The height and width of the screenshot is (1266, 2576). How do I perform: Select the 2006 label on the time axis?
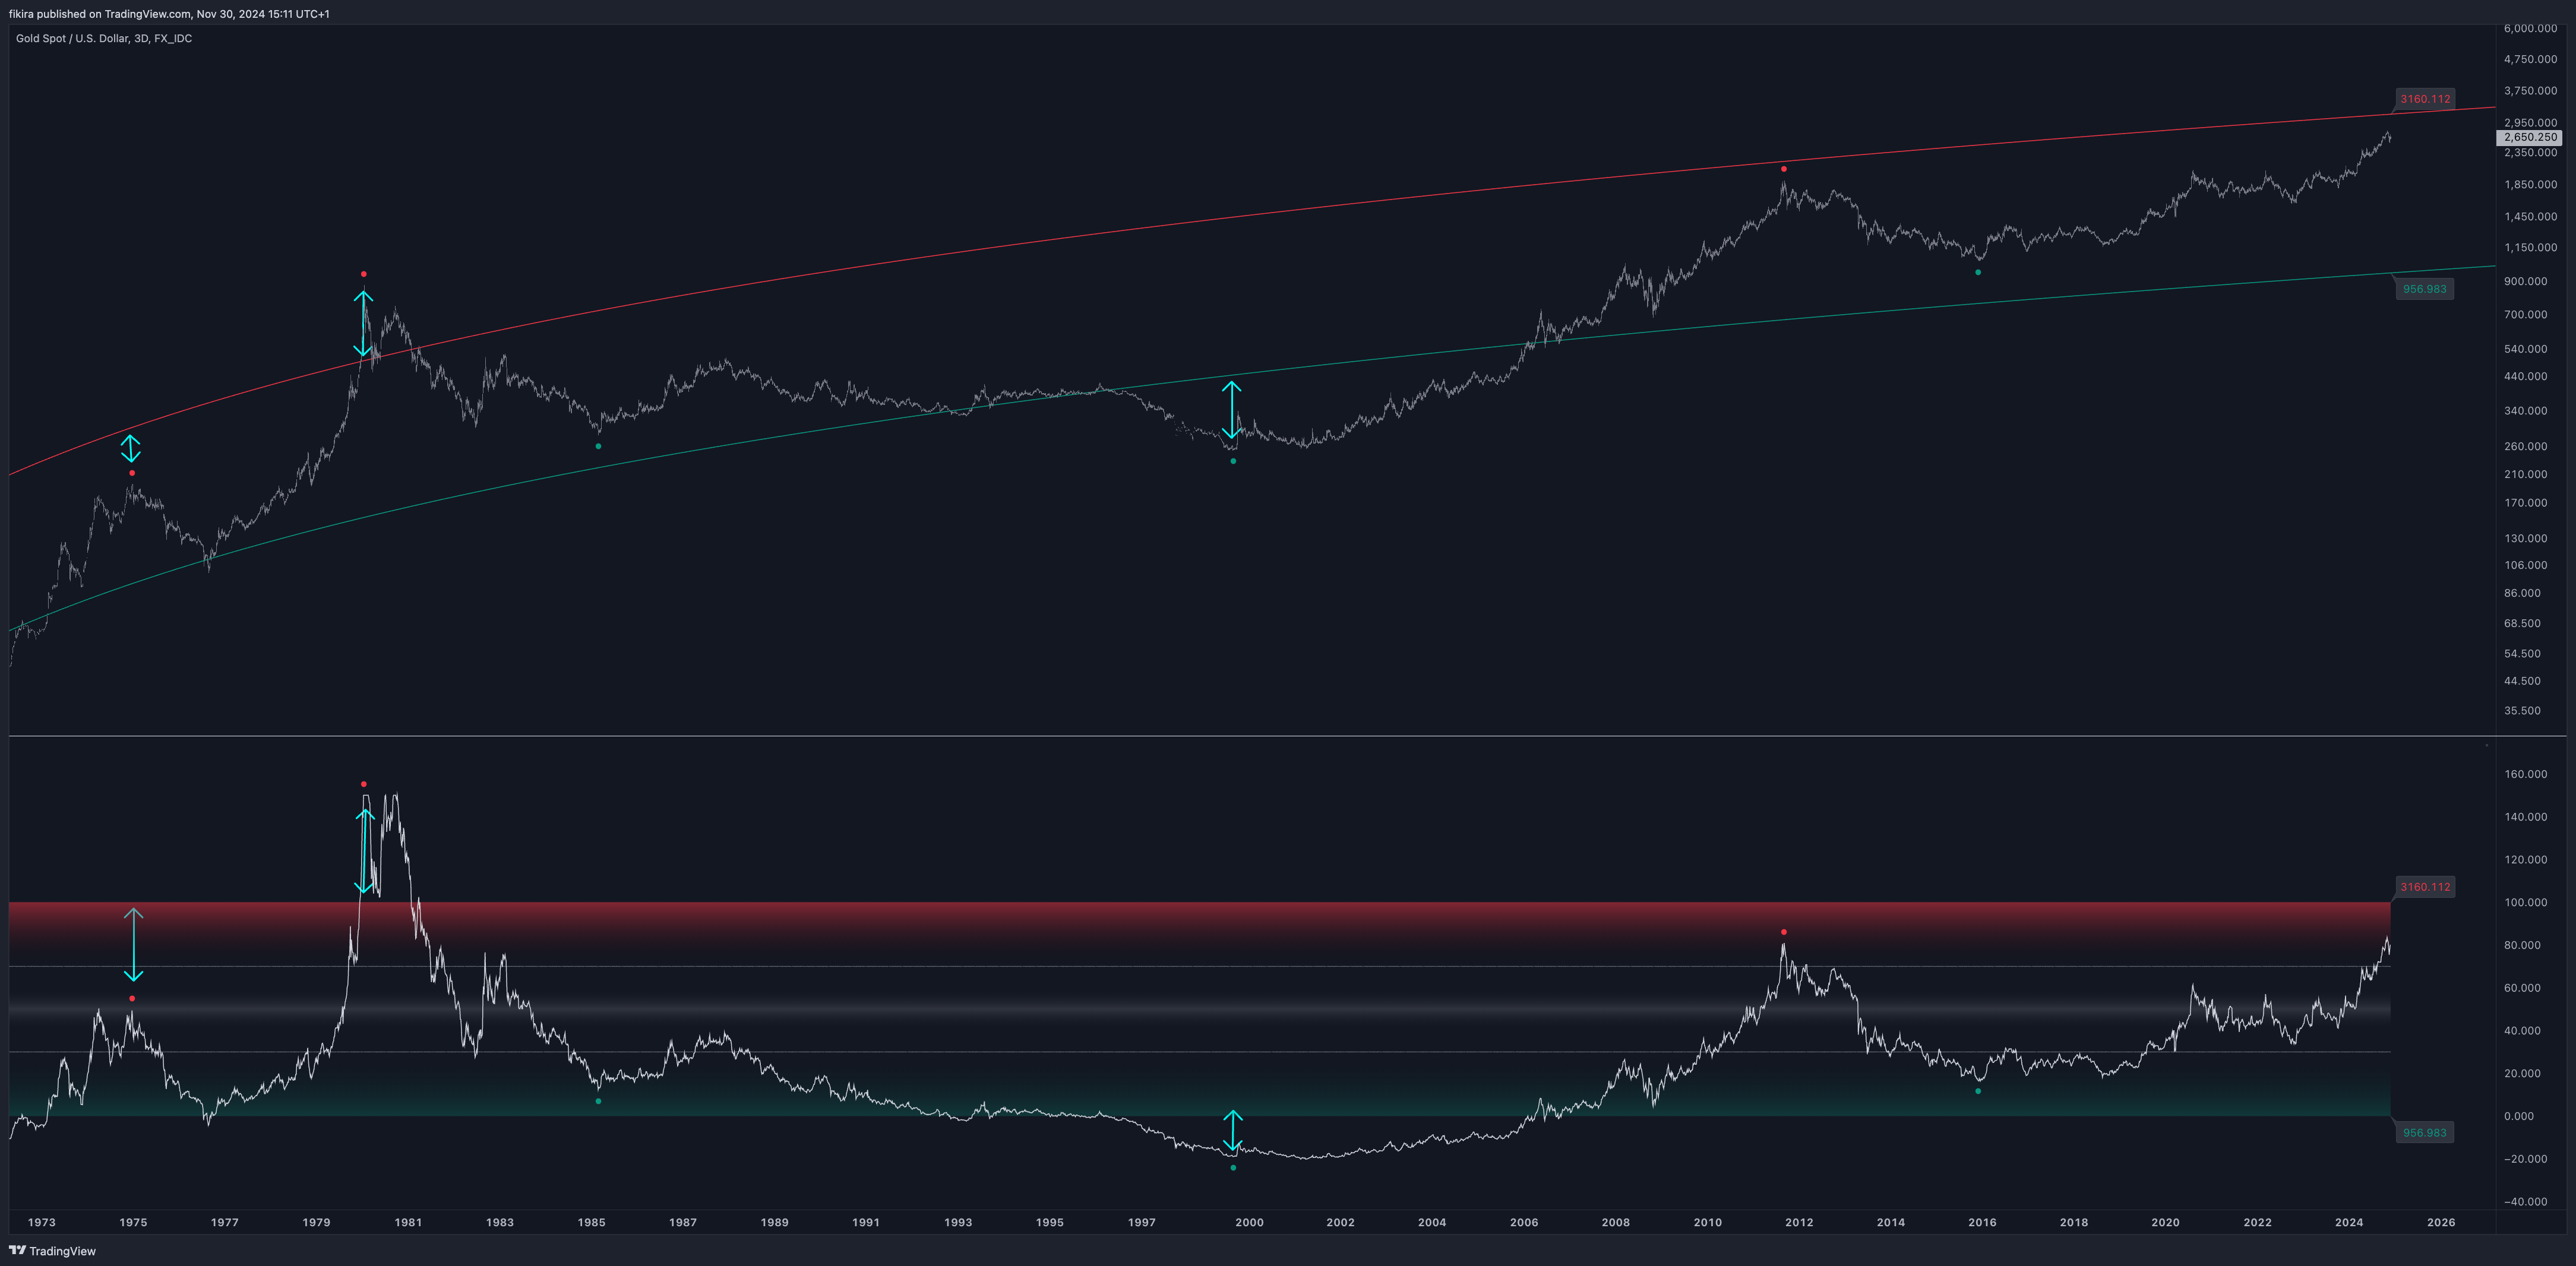click(x=1524, y=1223)
